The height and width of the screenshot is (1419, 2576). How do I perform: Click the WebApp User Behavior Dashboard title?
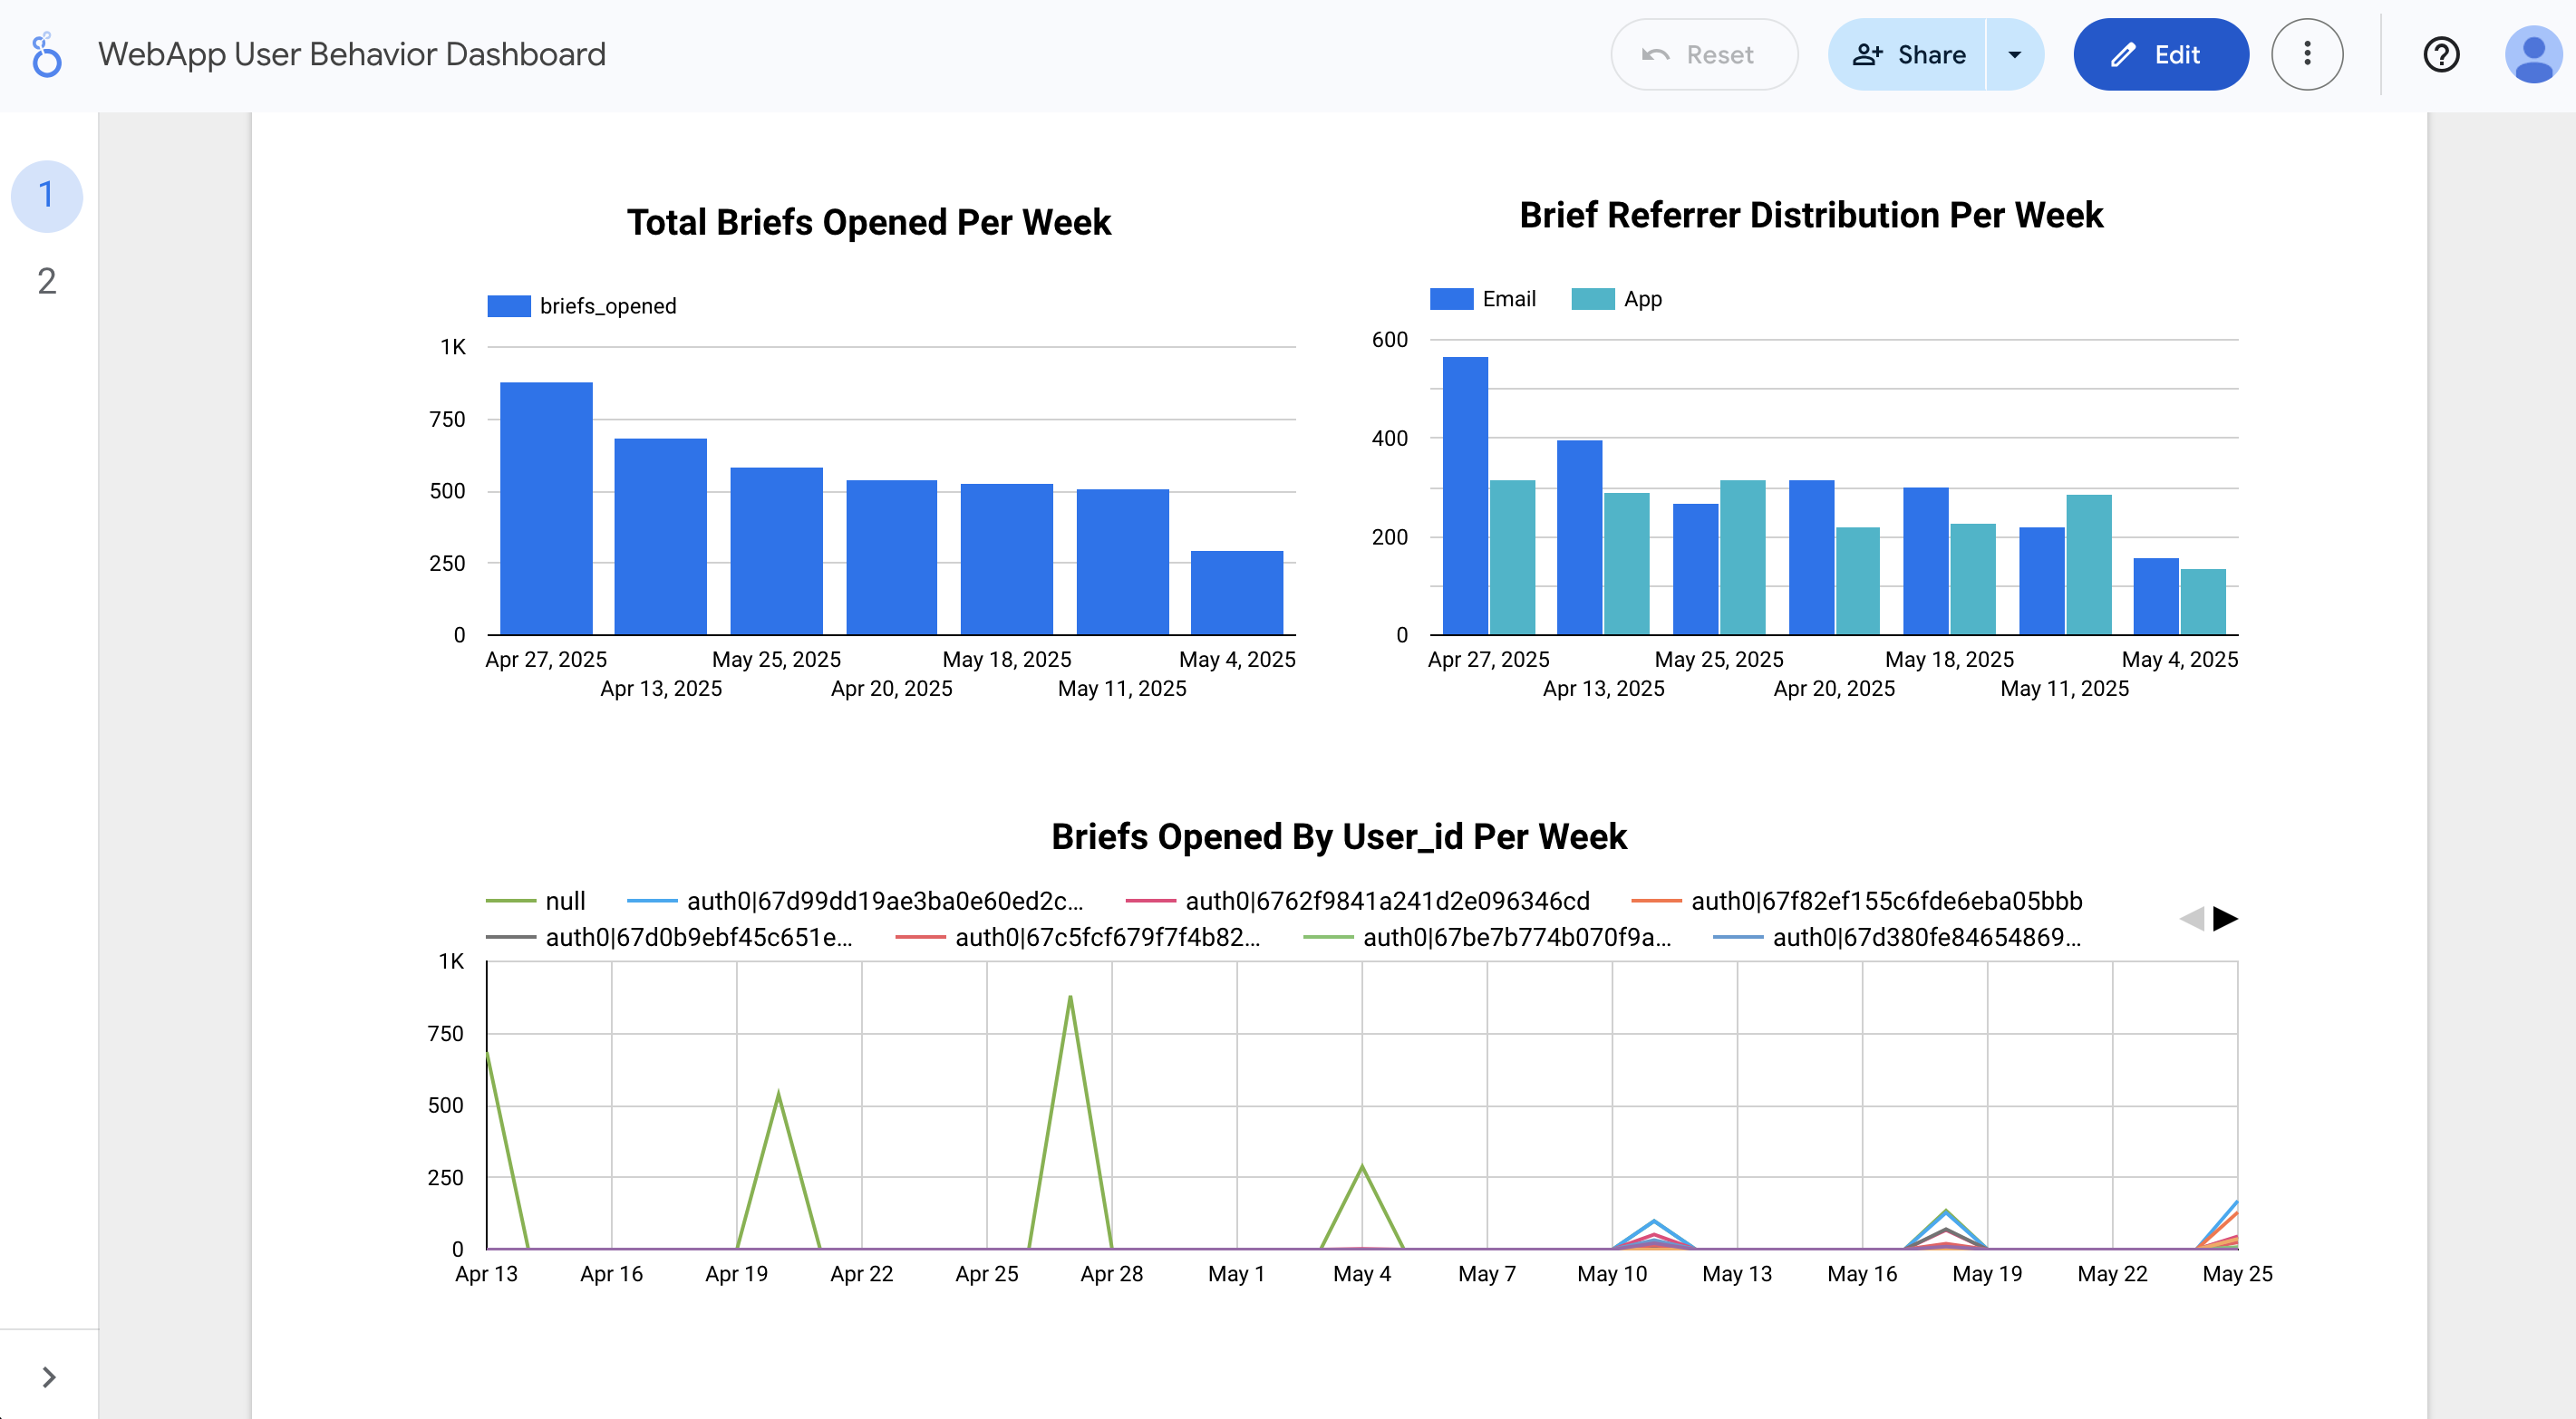tap(352, 54)
